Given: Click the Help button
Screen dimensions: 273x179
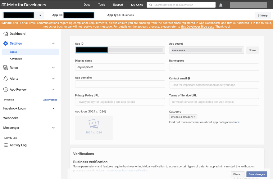Looking at the screenshot, I should pos(263,16).
